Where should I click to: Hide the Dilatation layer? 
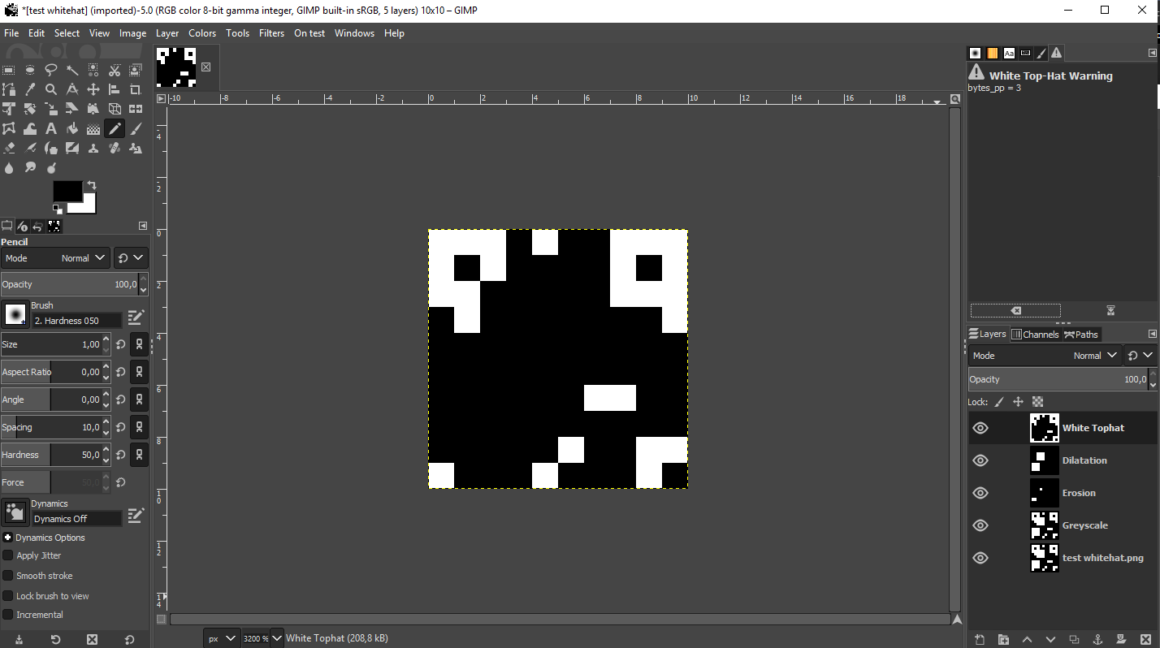click(x=980, y=460)
